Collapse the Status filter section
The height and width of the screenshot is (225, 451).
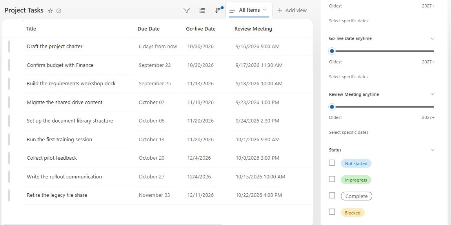[x=432, y=150]
